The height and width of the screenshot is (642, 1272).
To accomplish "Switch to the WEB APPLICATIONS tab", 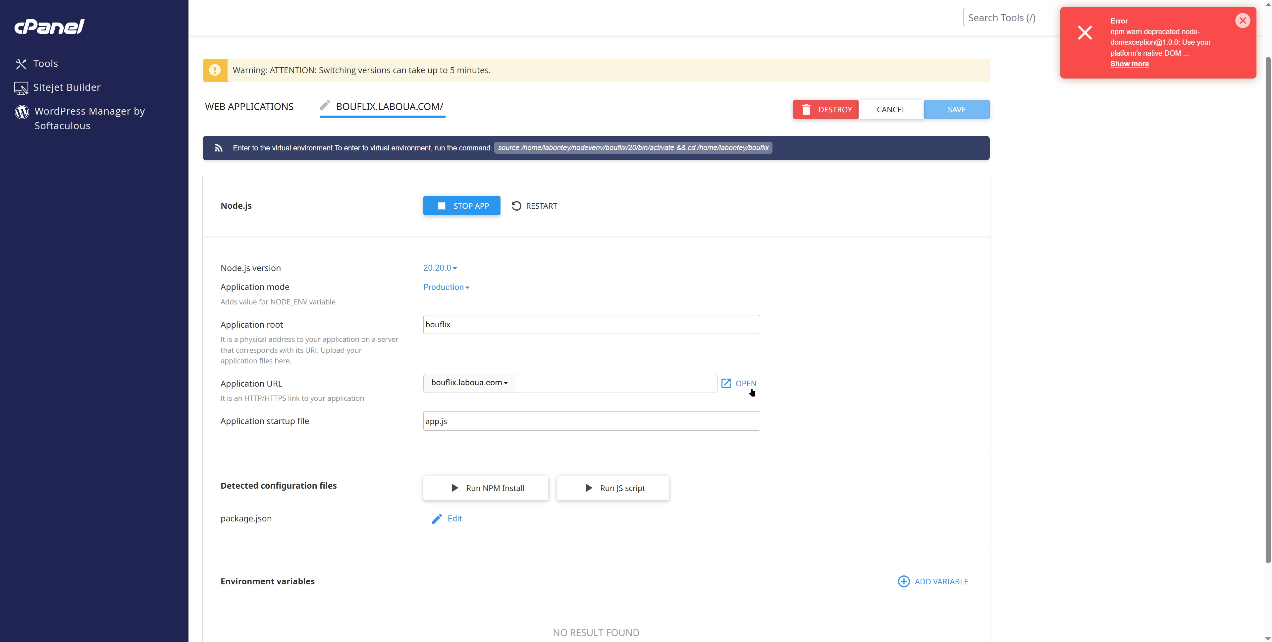I will (x=249, y=107).
